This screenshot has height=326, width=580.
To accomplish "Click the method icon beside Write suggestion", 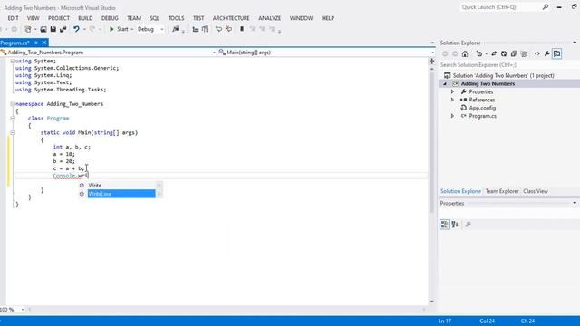I will [82, 186].
